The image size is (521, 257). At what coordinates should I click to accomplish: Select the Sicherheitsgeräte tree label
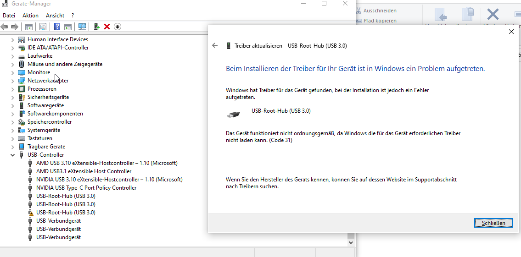pyautogui.click(x=48, y=97)
